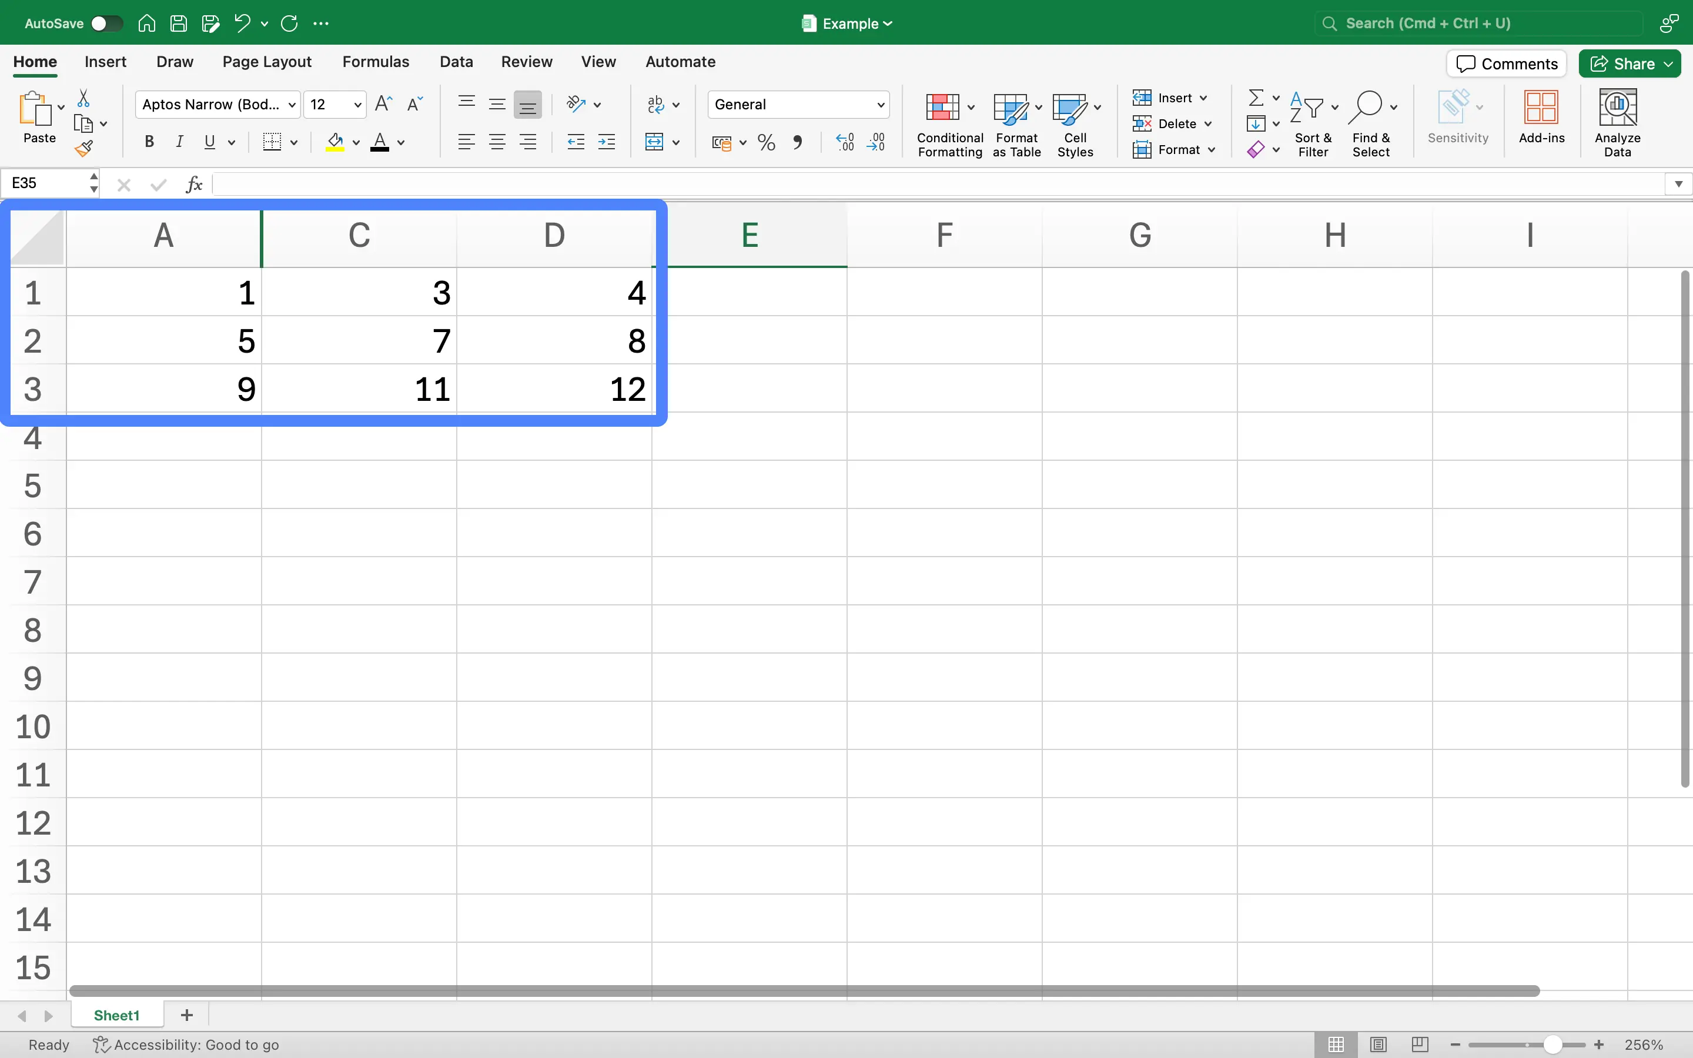Open the Format cells menu
The height and width of the screenshot is (1058, 1693).
coord(1174,149)
